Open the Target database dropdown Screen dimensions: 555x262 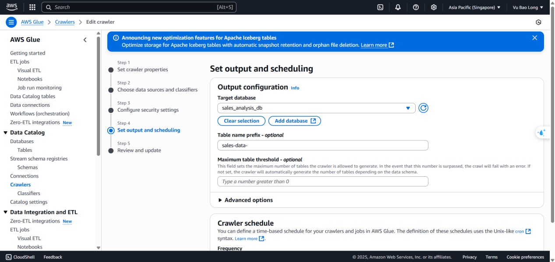[316, 108]
